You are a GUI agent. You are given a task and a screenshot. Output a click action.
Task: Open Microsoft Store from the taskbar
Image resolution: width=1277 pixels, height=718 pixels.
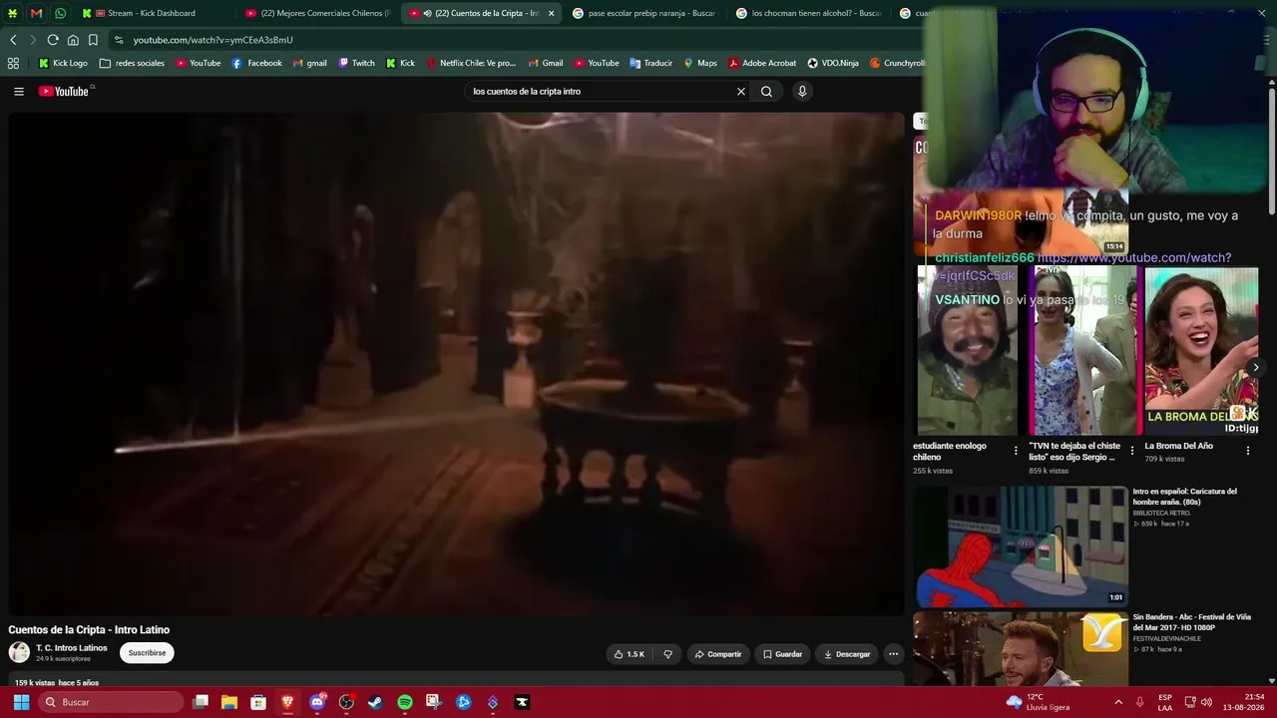(258, 702)
